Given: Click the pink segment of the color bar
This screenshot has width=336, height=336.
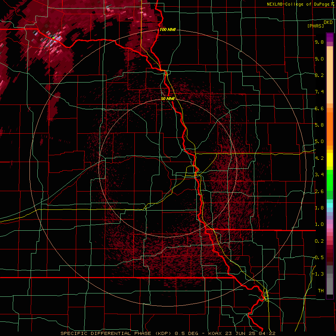Looking at the screenshot, I should click(x=330, y=226).
